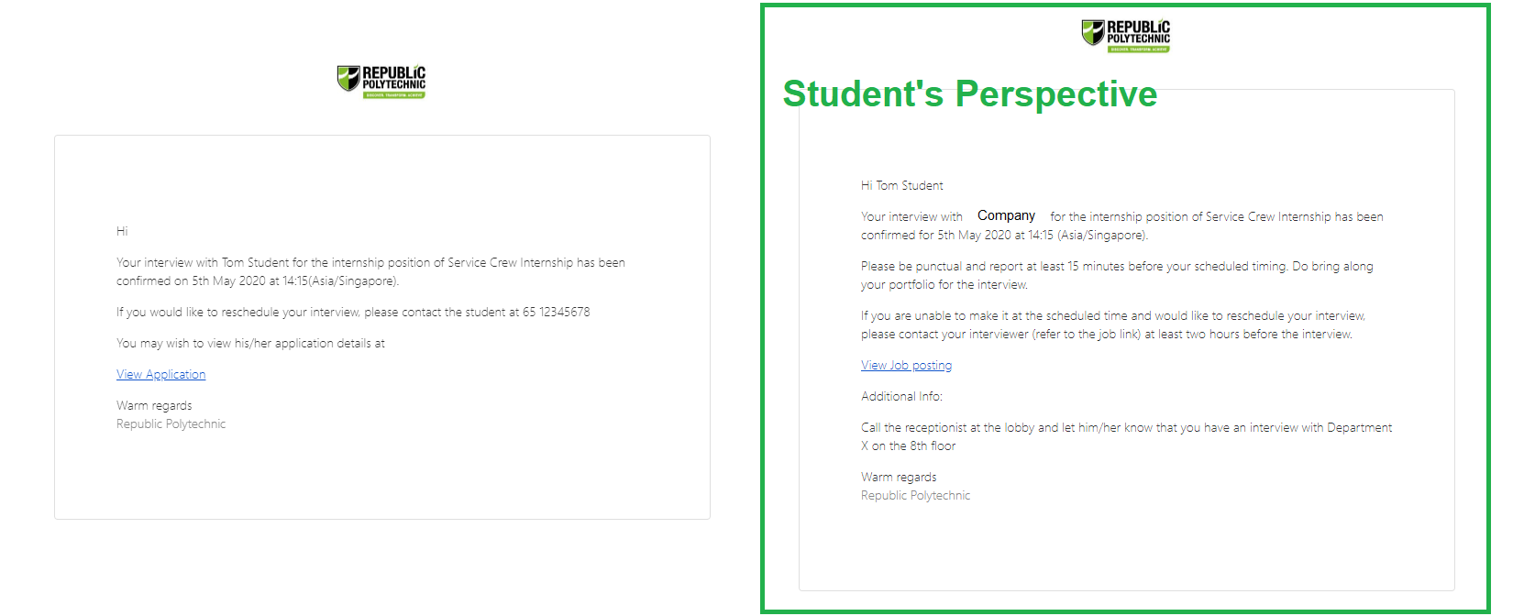Click the Republic Polytechnic logo above the company email
This screenshot has height=616, width=1535.
click(x=381, y=82)
